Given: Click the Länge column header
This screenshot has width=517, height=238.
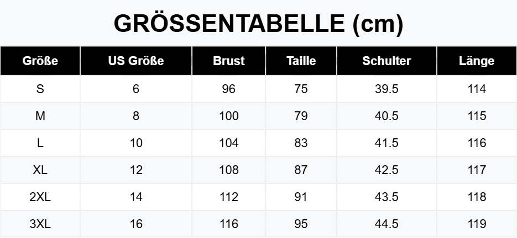Looking at the screenshot, I should [x=477, y=61].
